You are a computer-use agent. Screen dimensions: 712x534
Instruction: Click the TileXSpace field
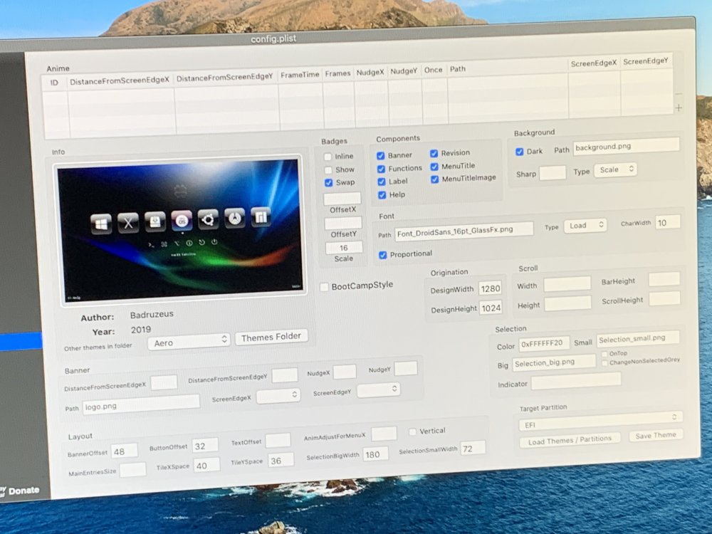coord(206,466)
